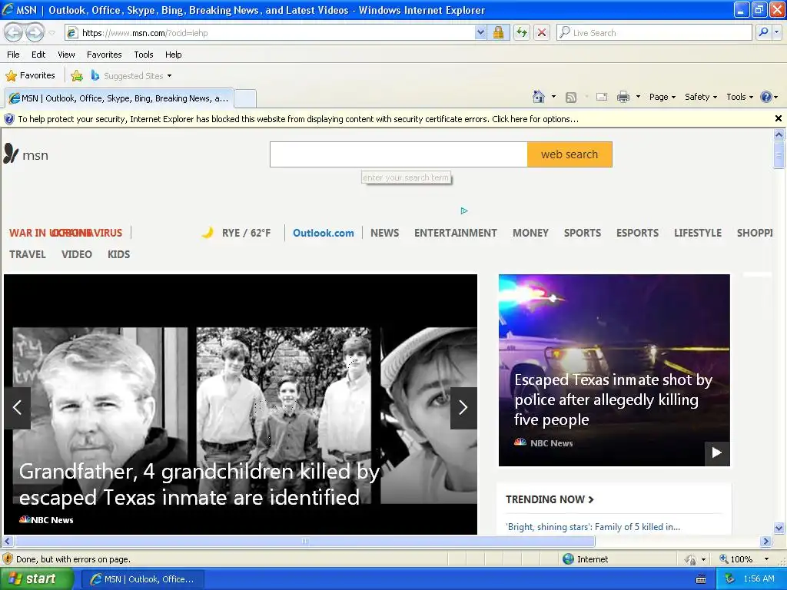The height and width of the screenshot is (590, 787).
Task: Click the horizontal scrollbar thumb
Action: click(304, 542)
